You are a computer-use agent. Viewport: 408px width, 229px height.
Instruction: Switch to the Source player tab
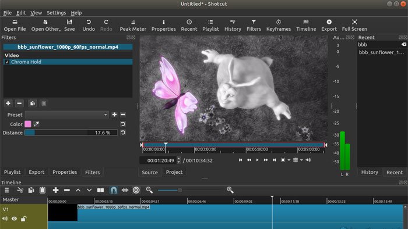150,172
